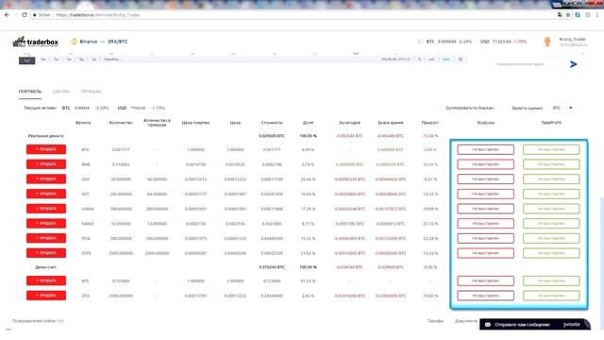Open the ПОРТФЕЛЬ tab
The image size is (604, 340).
coord(30,92)
